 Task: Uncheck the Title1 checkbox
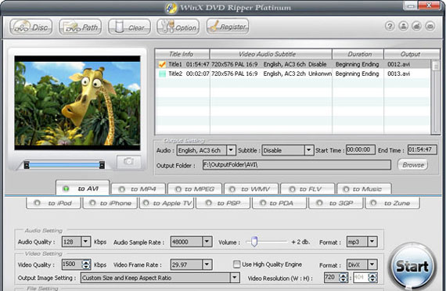pos(162,64)
